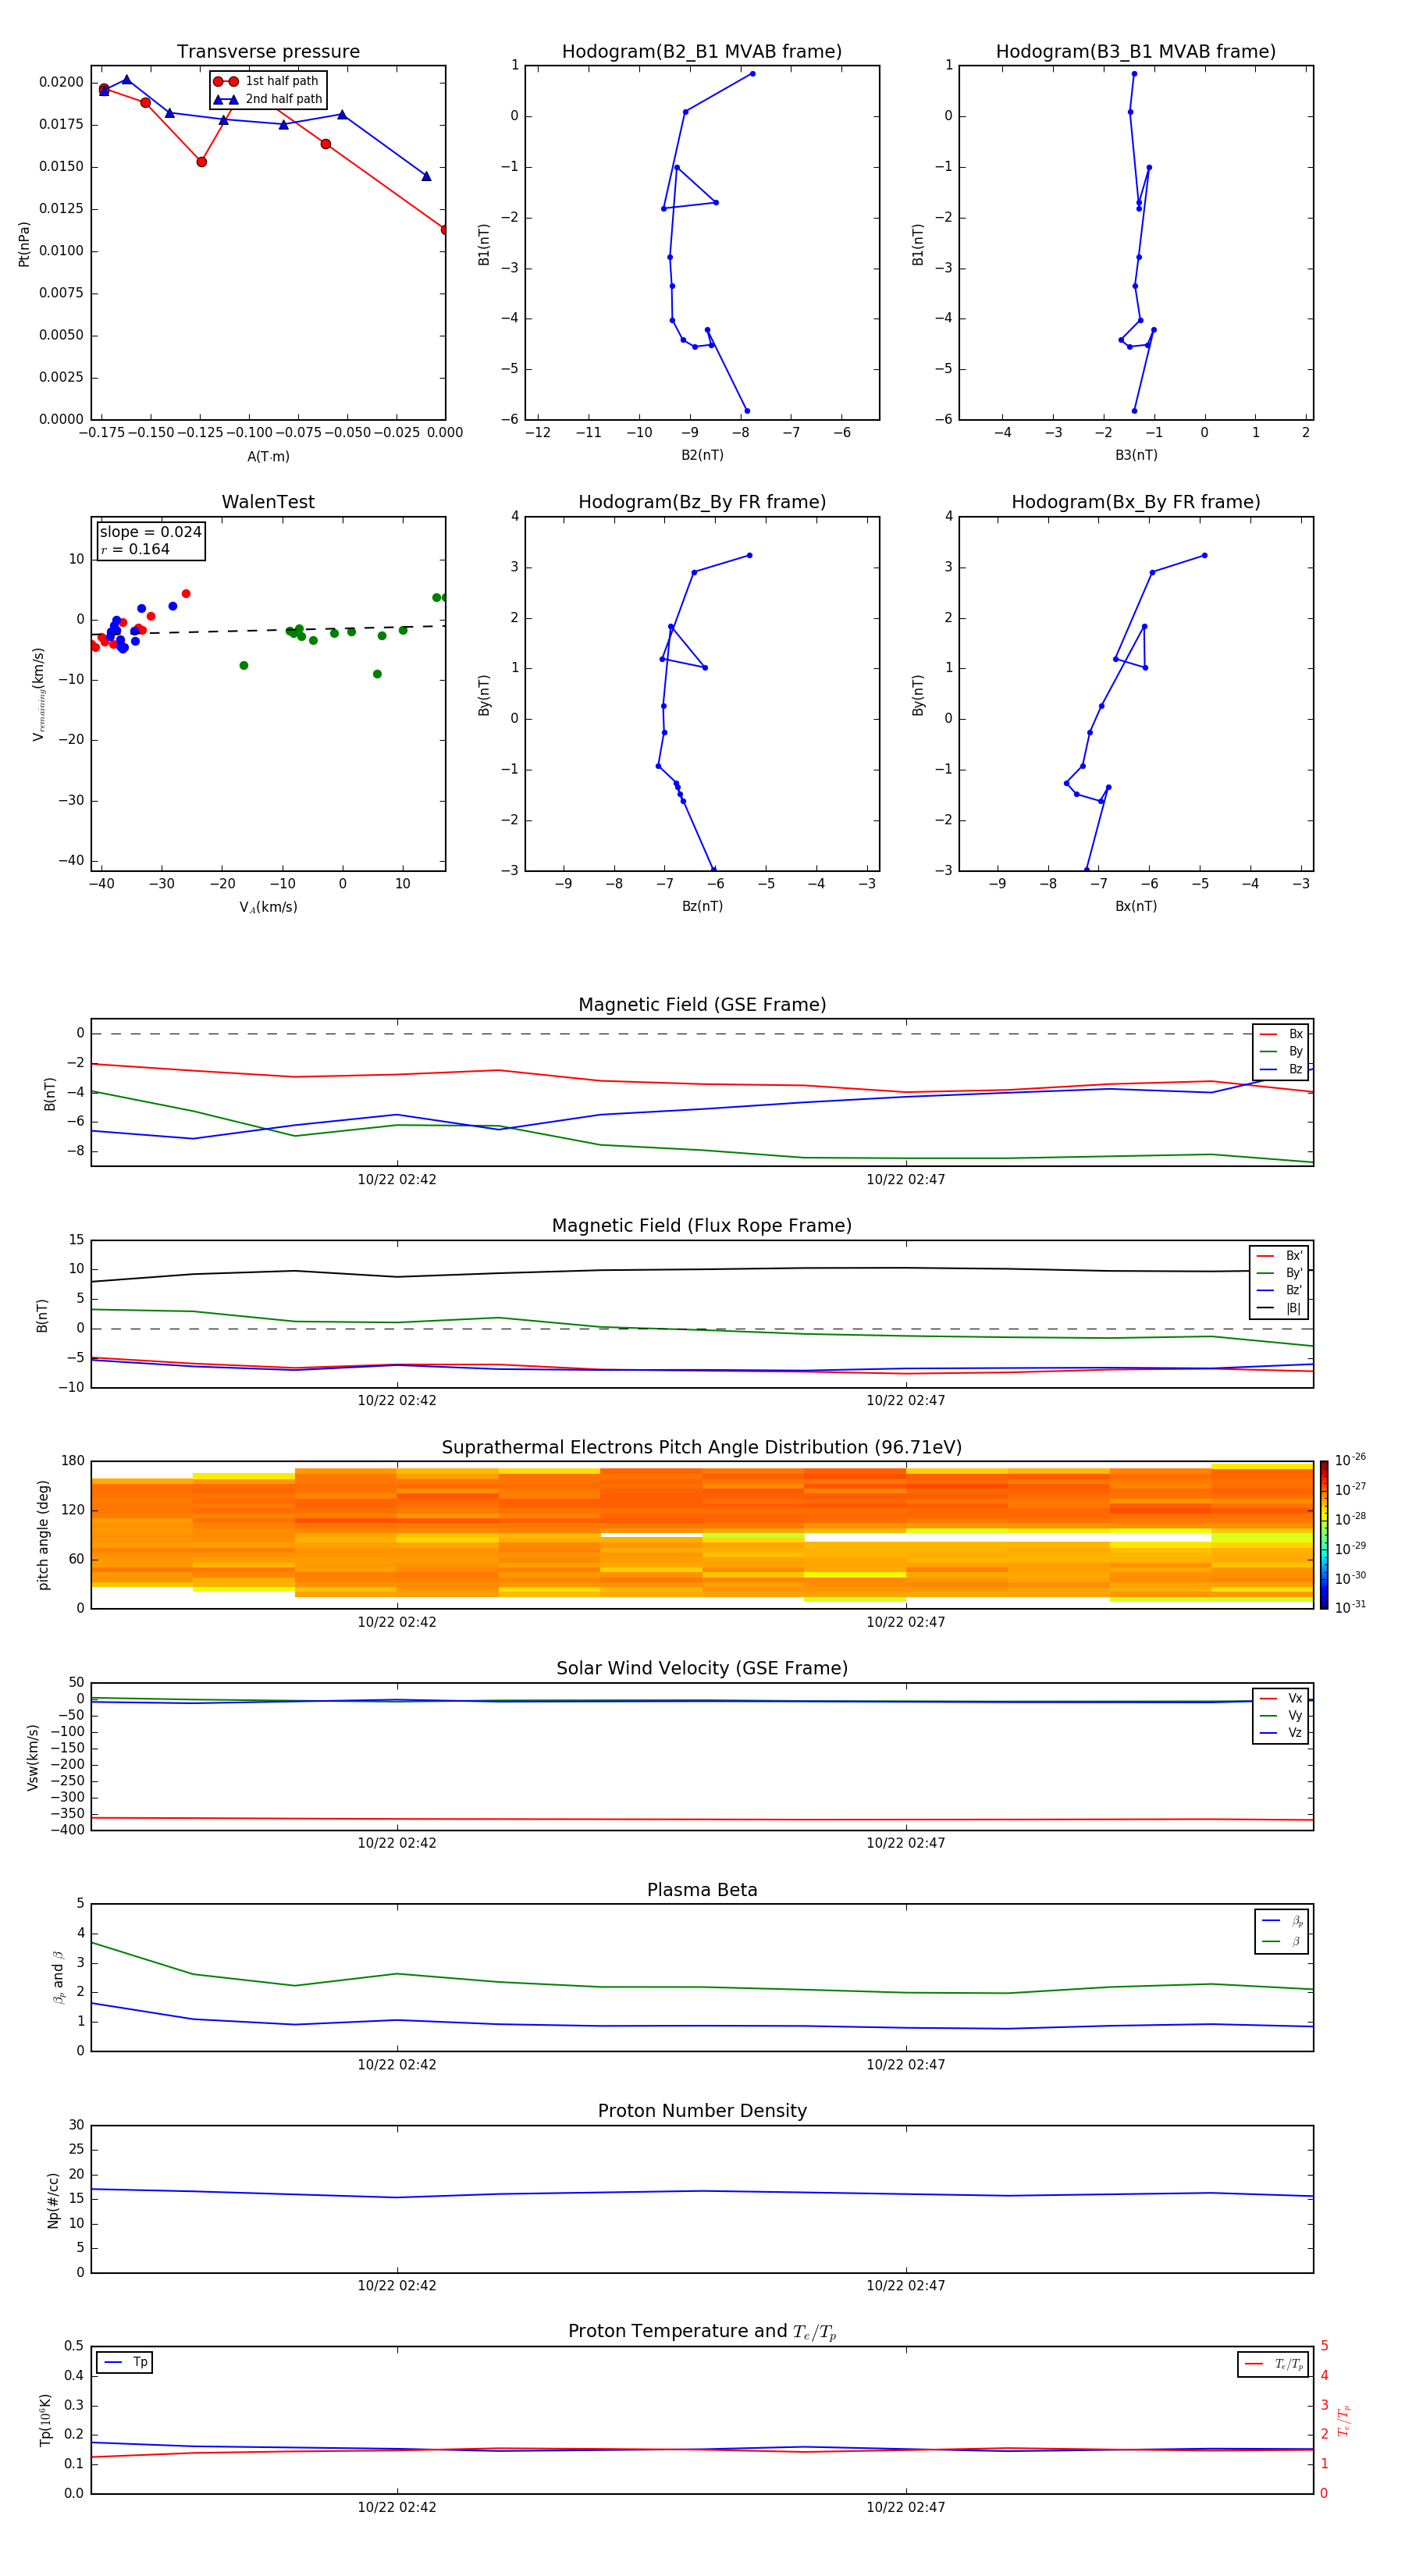Select the '1st half path' legend entry
Image resolution: width=1405 pixels, height=2576 pixels.
click(267, 81)
